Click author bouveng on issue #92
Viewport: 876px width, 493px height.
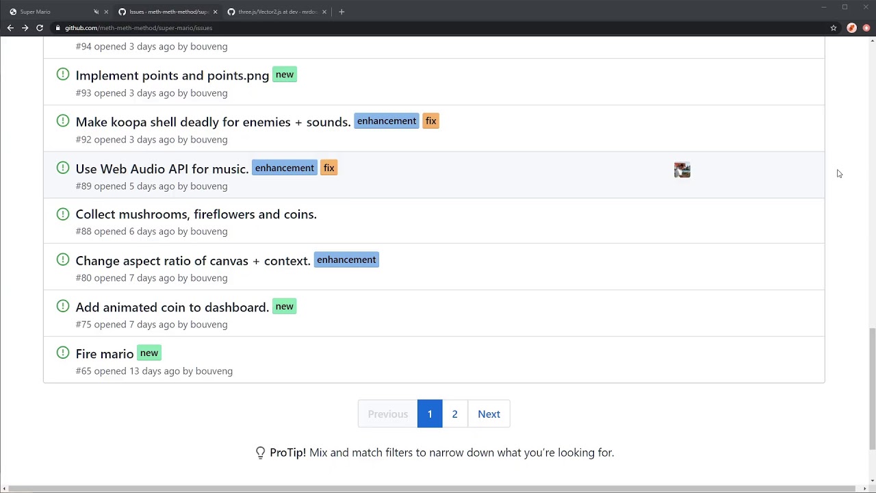coord(209,140)
